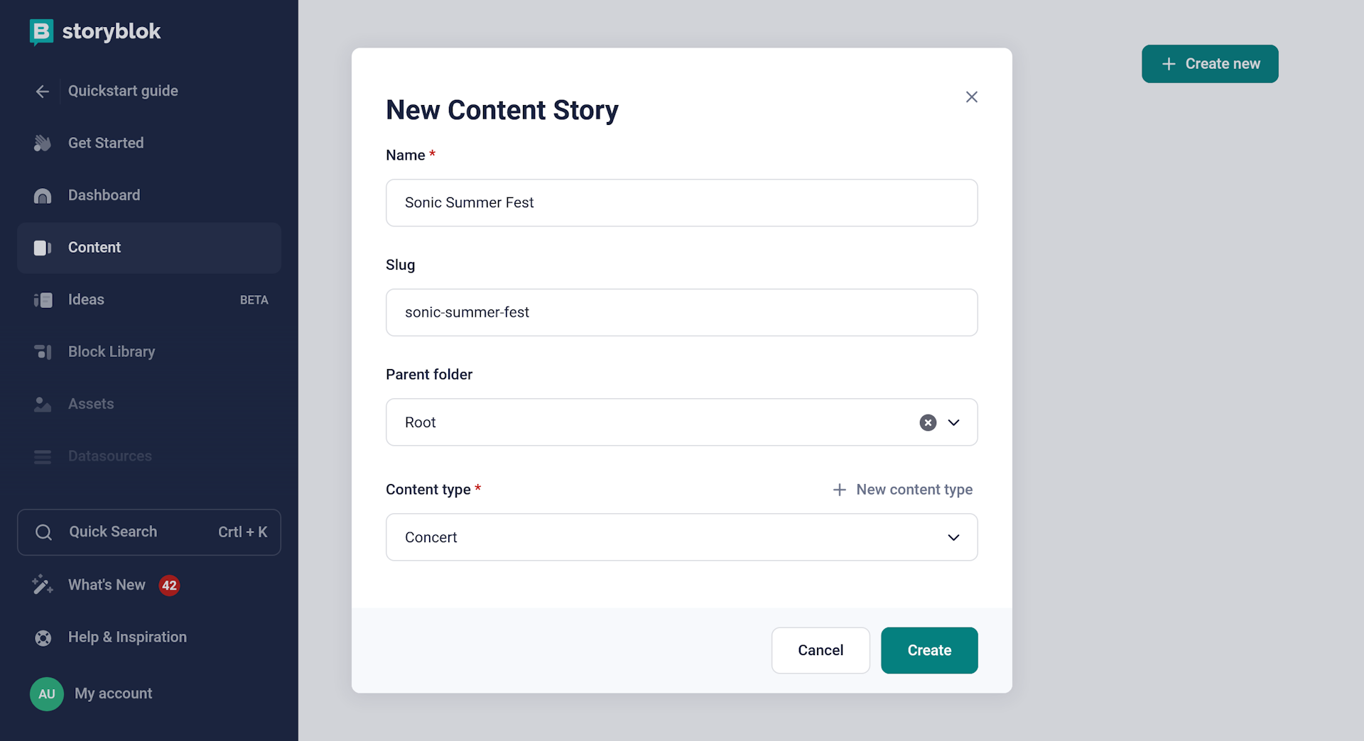Click the Create button
Screen dimensions: 1364x741
coord(929,650)
